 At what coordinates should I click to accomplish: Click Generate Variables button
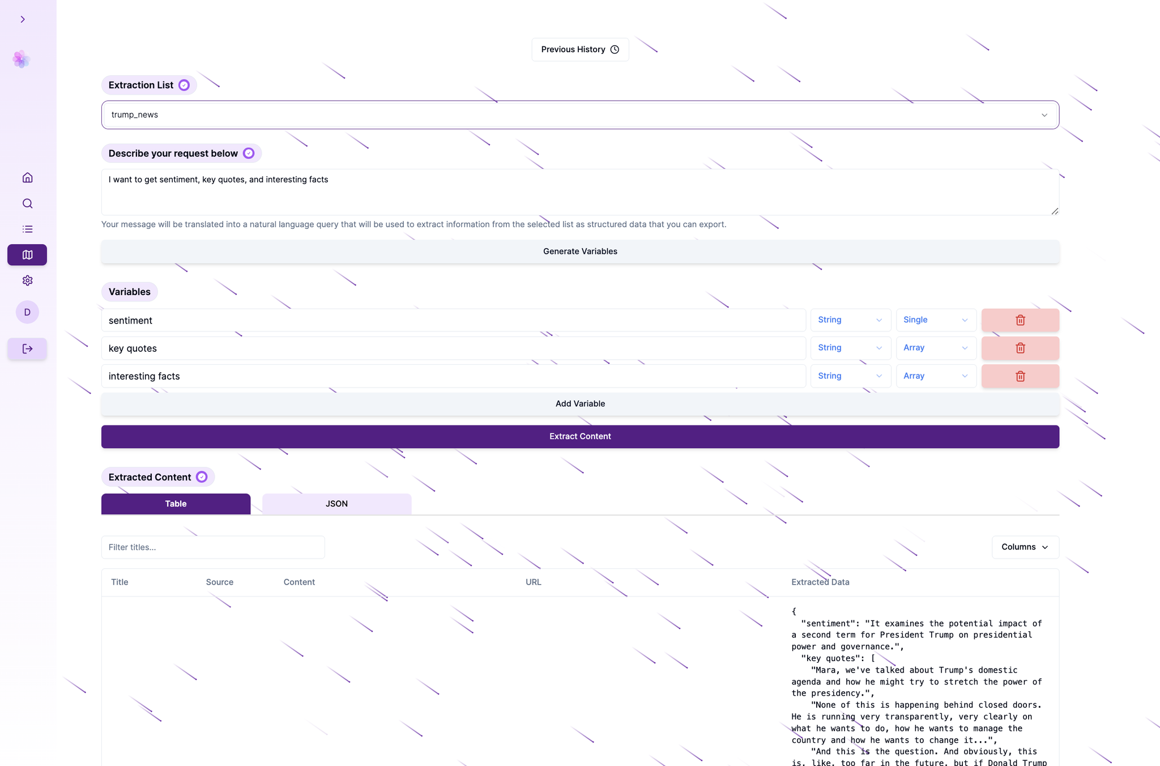click(580, 250)
